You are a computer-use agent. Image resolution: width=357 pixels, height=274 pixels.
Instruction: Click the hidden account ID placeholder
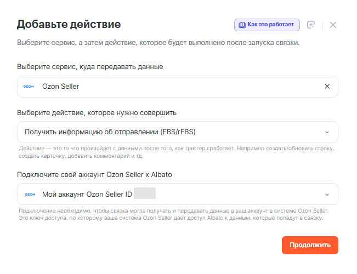pyautogui.click(x=145, y=193)
